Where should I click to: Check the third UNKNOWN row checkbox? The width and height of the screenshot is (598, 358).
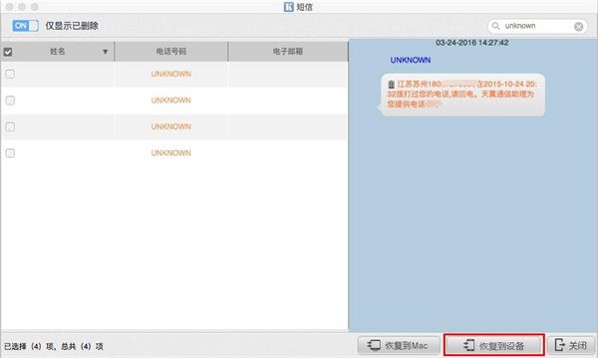point(10,126)
